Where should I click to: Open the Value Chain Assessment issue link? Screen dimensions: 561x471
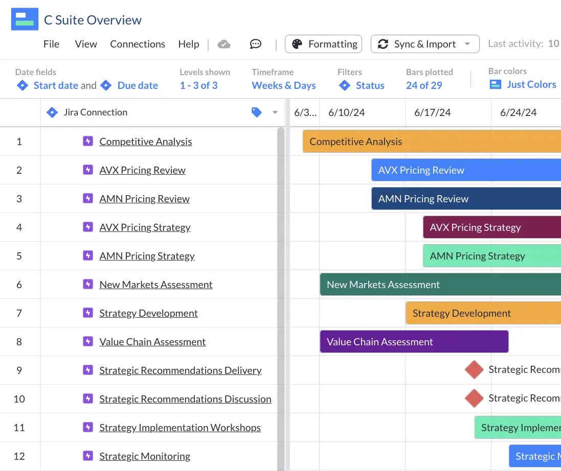152,342
